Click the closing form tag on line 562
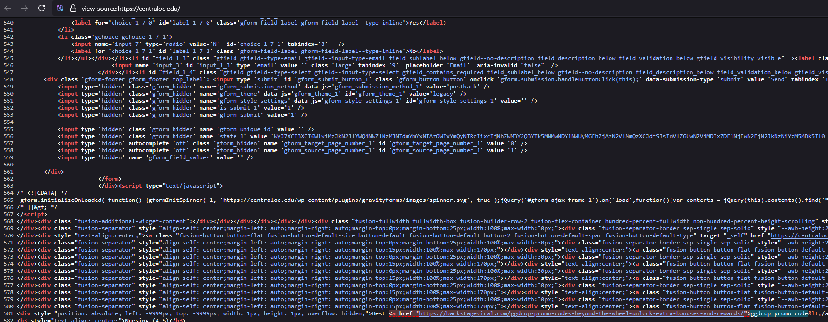 point(110,179)
